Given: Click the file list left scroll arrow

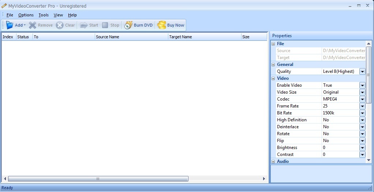Looking at the screenshot, I should click(x=5, y=179).
